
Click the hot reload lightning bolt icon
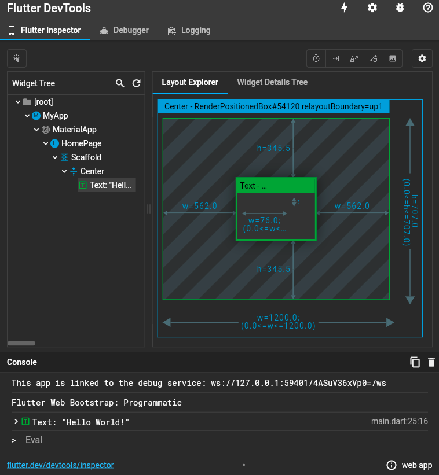coord(345,8)
